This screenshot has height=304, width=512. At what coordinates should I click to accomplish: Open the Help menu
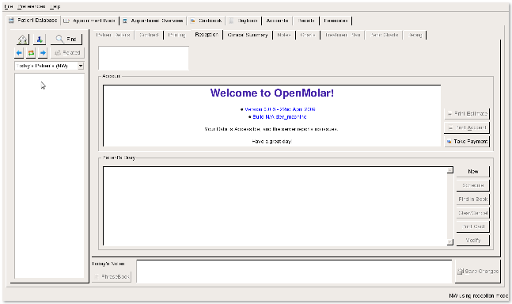coord(55,6)
